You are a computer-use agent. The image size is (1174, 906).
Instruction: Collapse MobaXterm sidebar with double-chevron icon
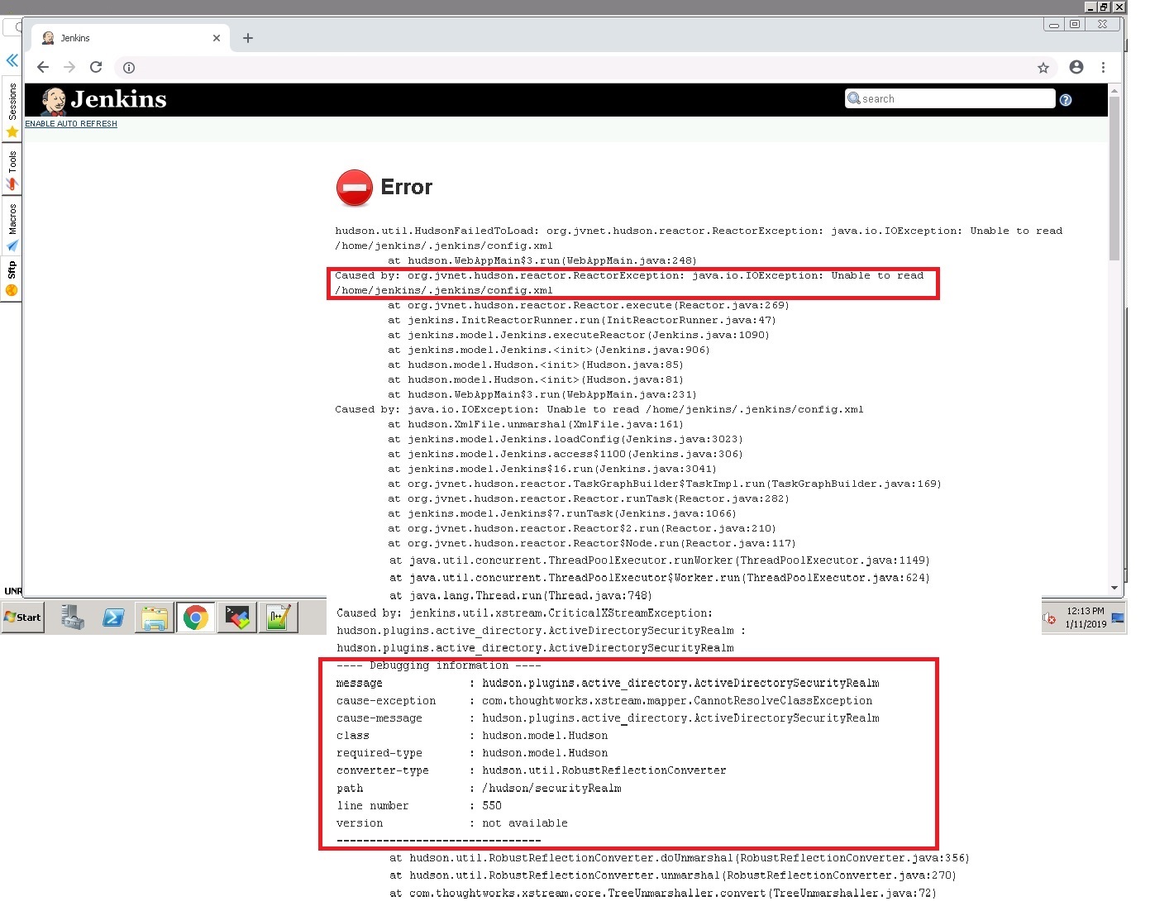pyautogui.click(x=12, y=60)
